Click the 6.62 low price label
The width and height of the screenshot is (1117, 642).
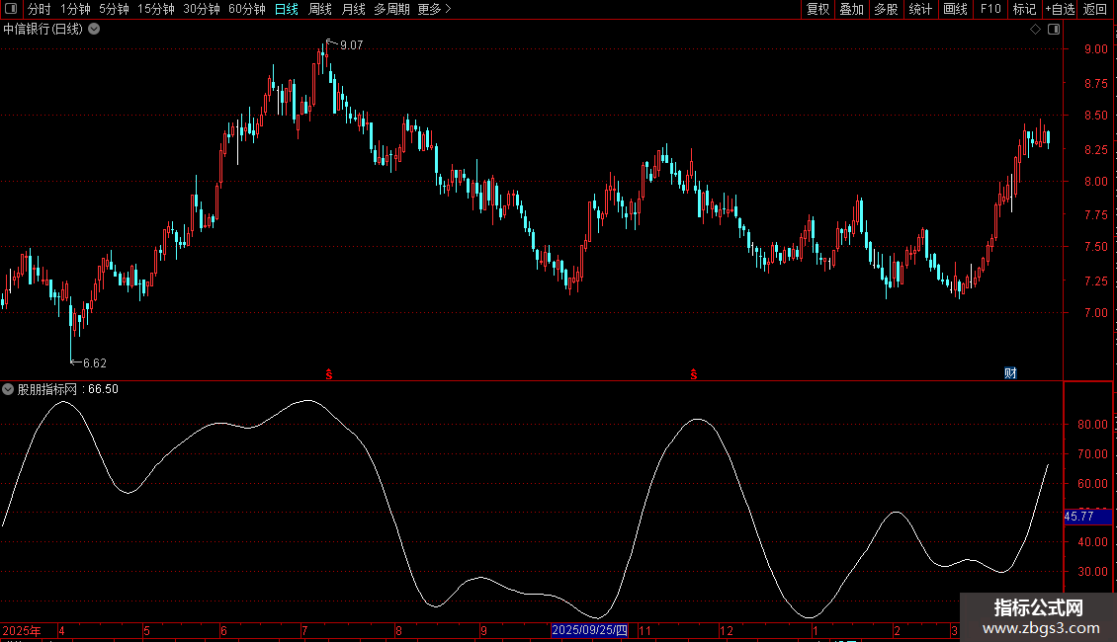[x=94, y=362]
